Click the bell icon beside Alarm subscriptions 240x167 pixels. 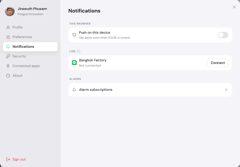74,90
